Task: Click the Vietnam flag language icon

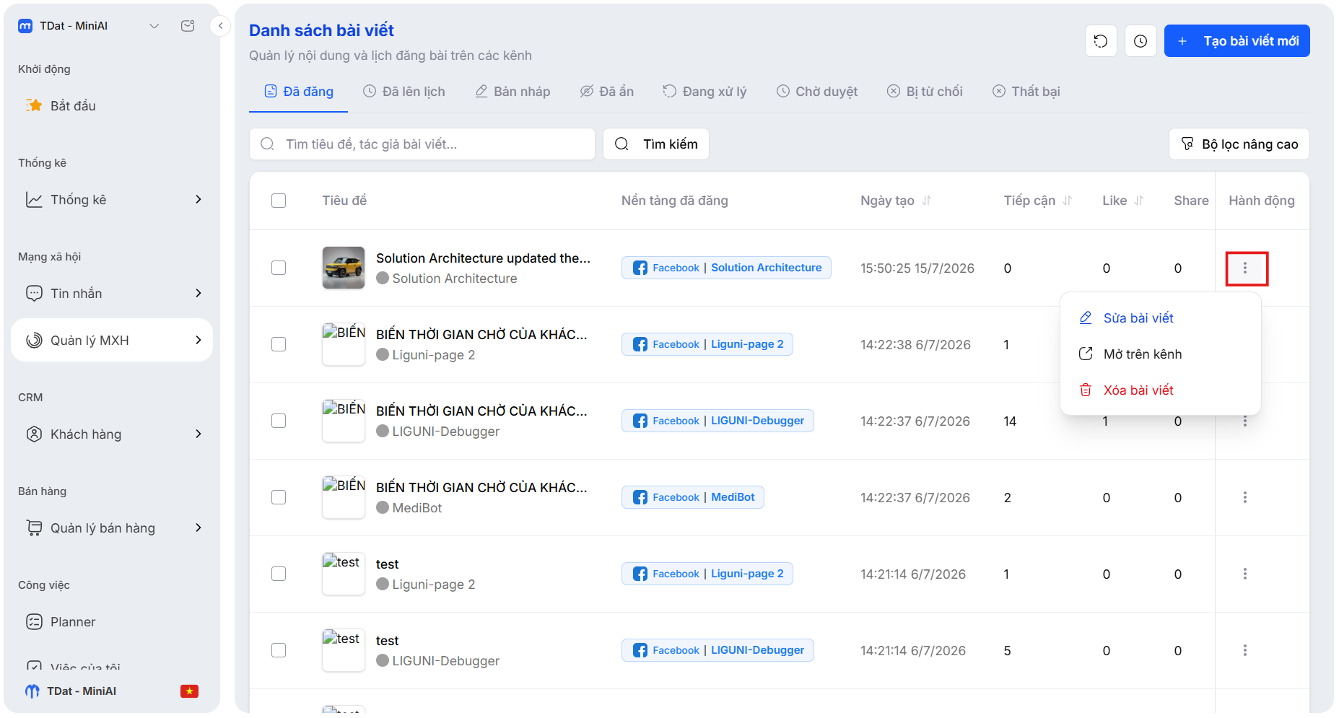Action: pos(189,691)
